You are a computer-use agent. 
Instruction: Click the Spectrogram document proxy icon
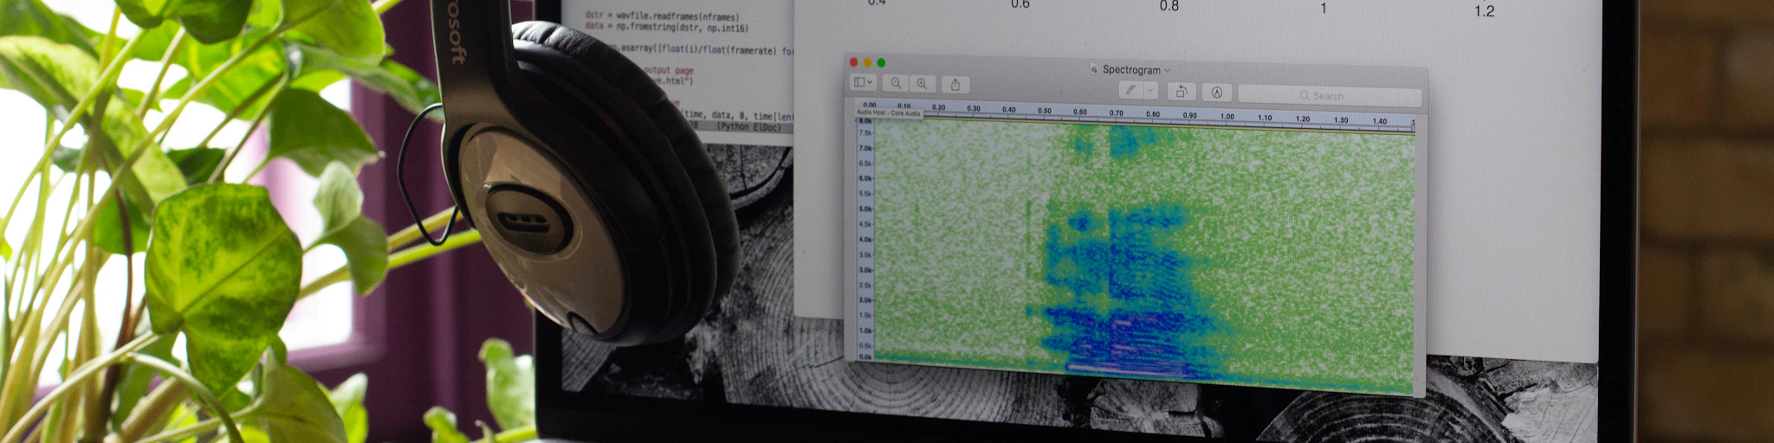[1094, 69]
